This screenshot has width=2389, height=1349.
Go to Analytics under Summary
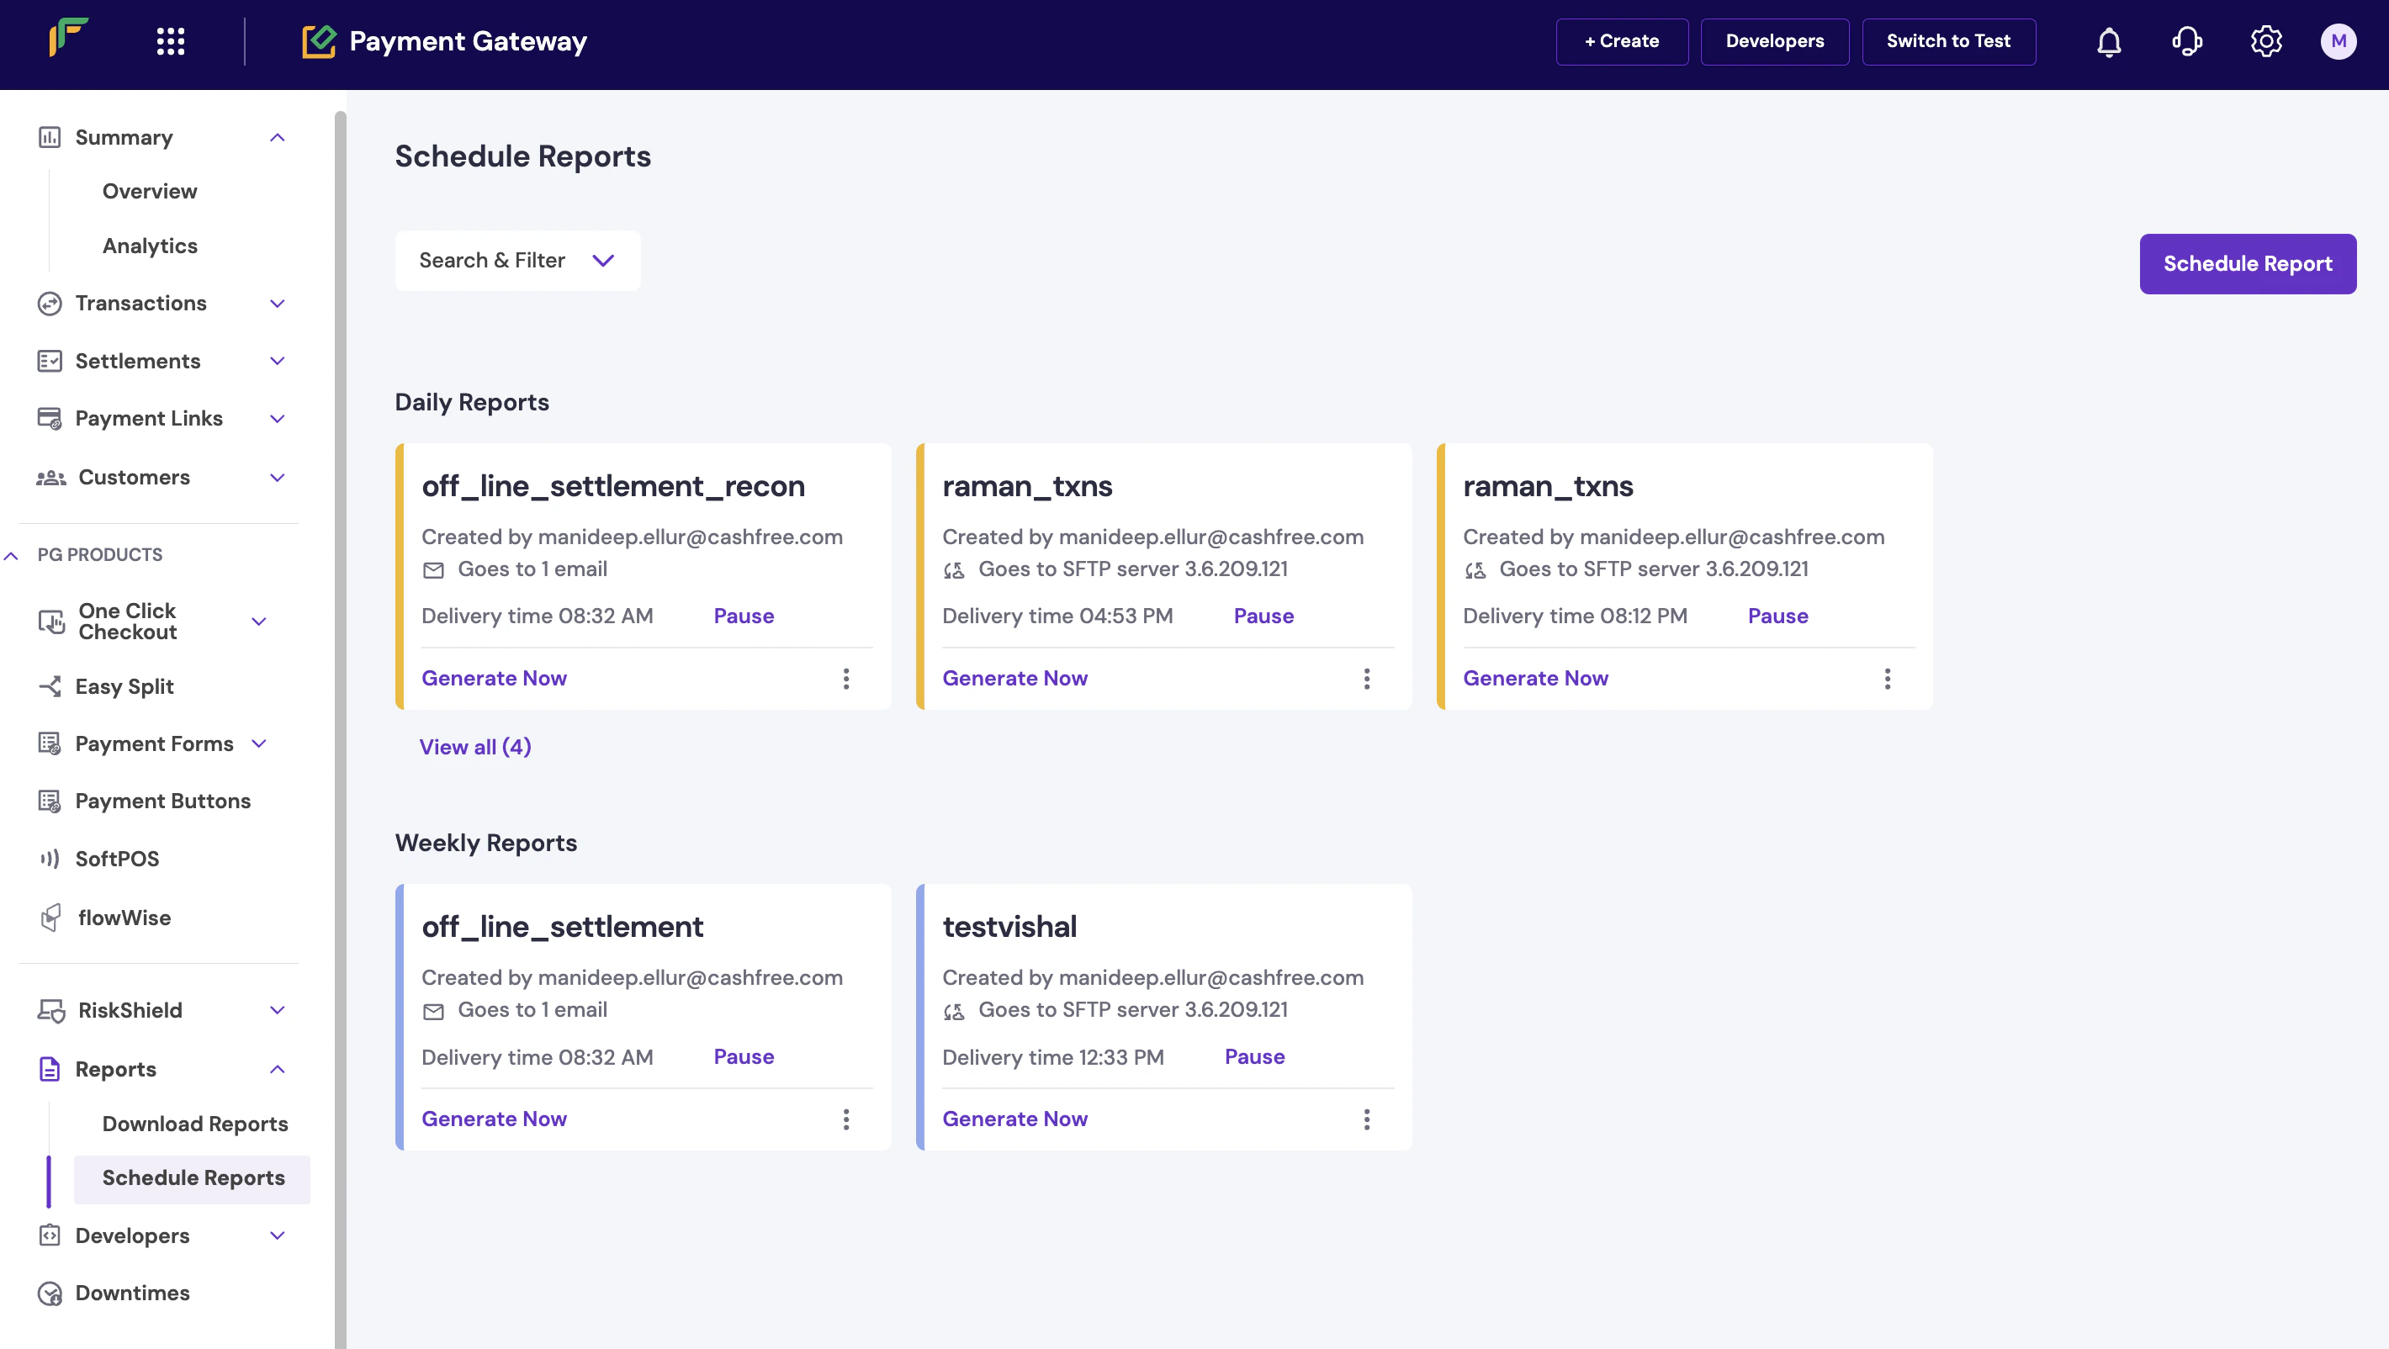tap(151, 246)
